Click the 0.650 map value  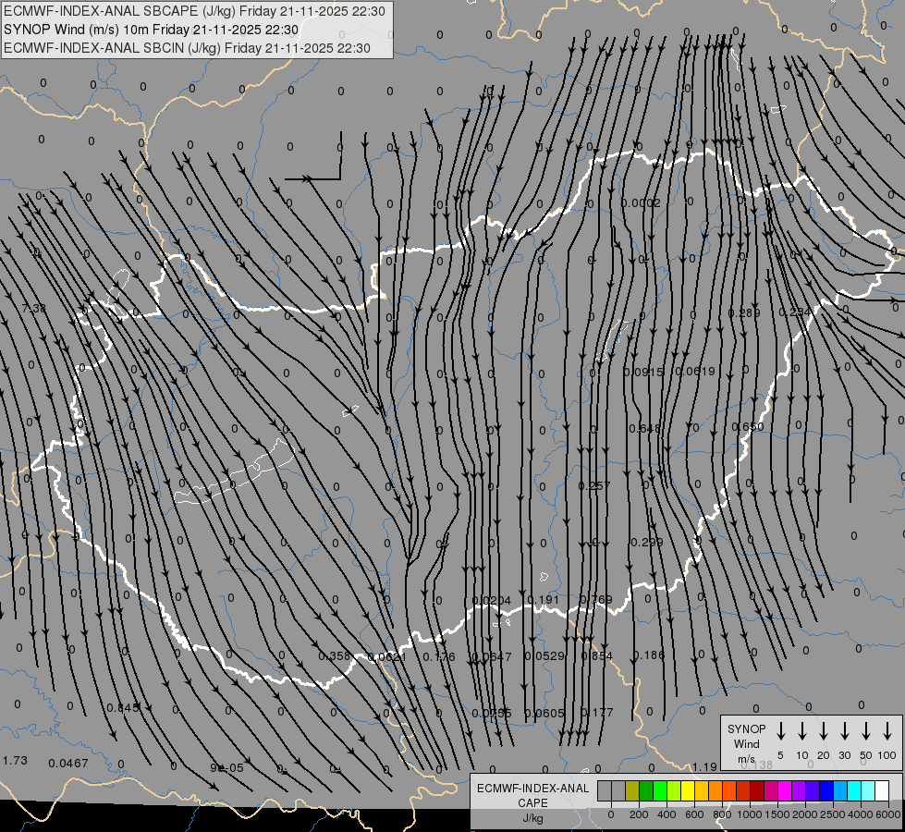pos(748,427)
